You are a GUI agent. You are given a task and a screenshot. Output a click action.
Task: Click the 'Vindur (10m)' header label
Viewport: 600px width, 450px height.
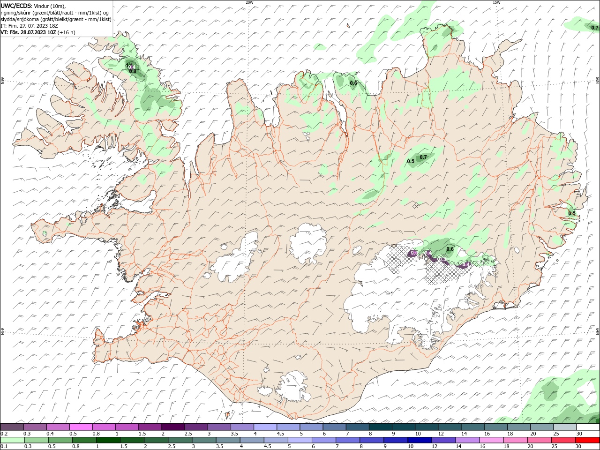click(50, 6)
